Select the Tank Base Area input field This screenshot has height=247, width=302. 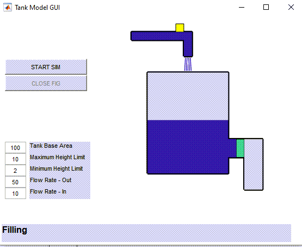(15, 148)
